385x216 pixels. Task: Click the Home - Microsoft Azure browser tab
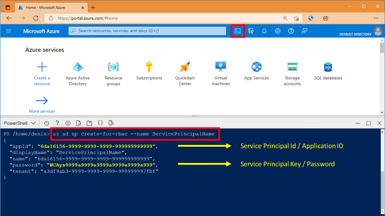click(51, 7)
